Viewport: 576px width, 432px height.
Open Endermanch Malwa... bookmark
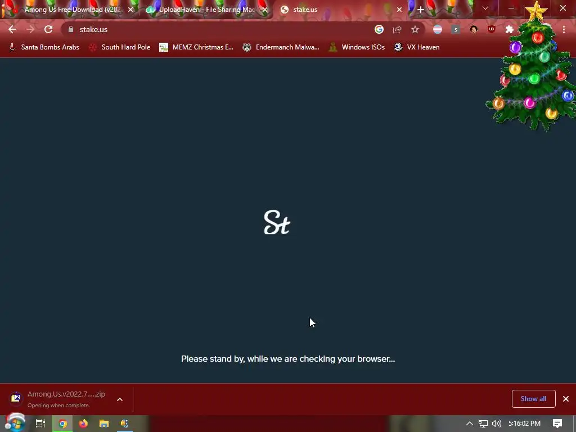pos(281,47)
